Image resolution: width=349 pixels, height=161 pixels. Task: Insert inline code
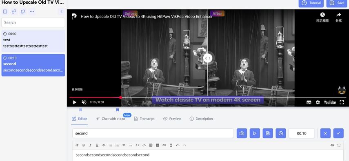137,145
